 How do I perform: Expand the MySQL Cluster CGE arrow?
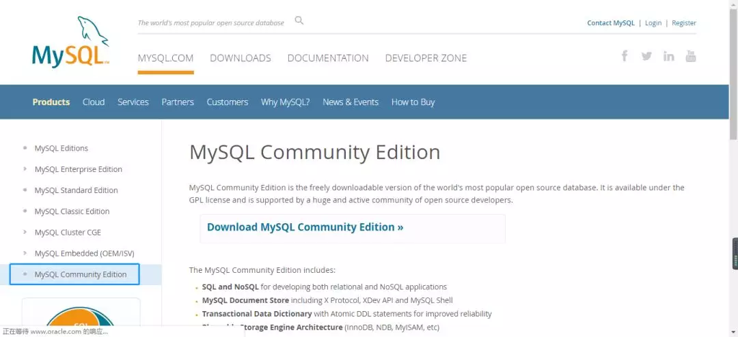click(25, 233)
